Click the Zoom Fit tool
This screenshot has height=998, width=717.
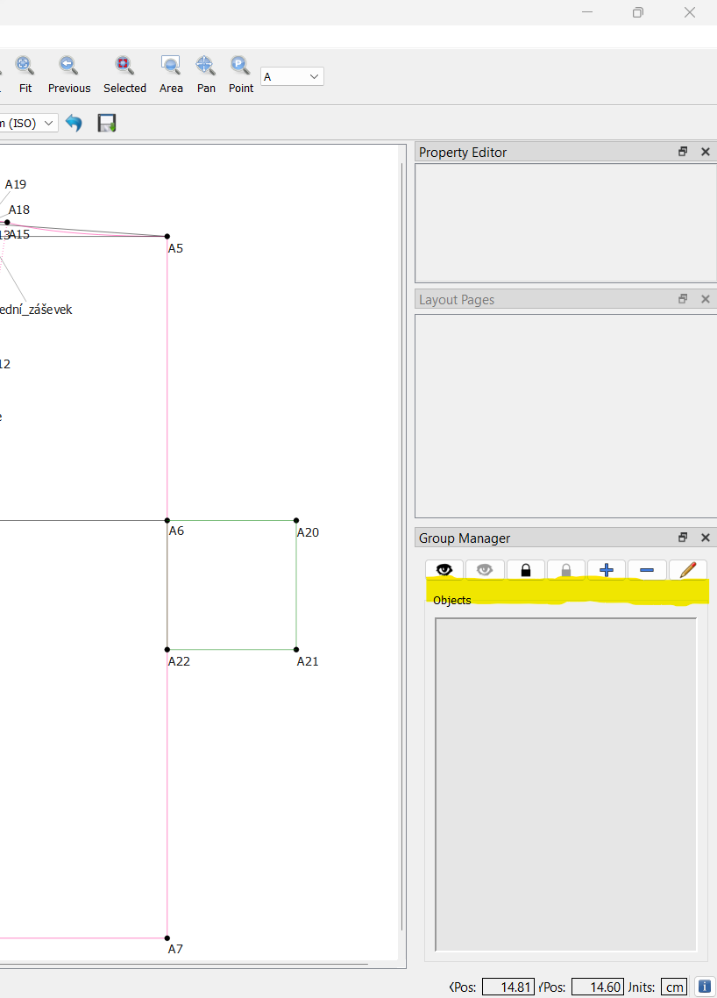(25, 74)
